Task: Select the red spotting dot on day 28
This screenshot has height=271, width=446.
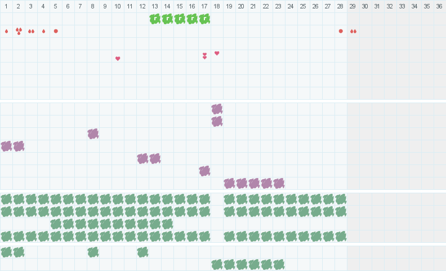Action: tap(341, 31)
